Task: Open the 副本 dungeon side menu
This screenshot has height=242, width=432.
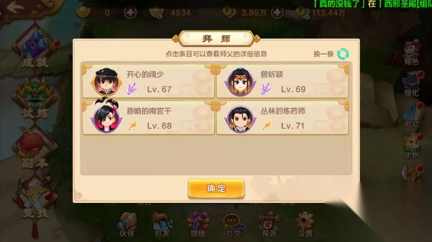Action: (35, 150)
